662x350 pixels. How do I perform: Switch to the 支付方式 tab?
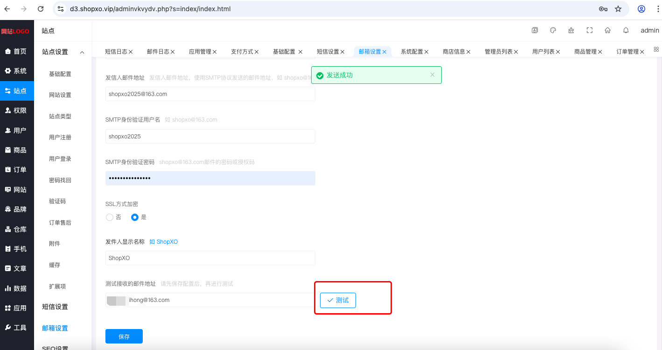(x=242, y=52)
